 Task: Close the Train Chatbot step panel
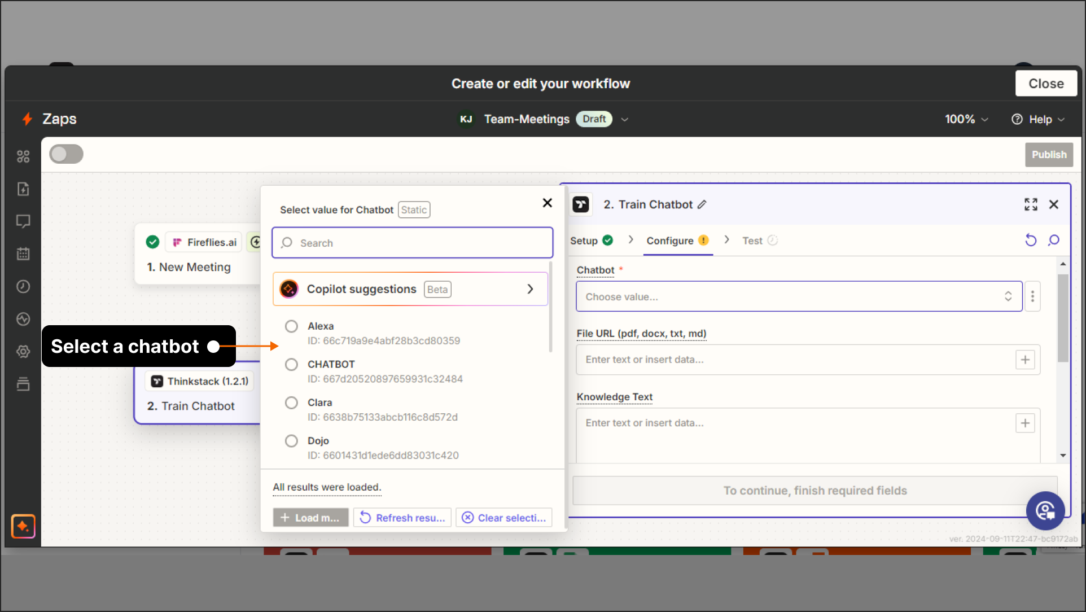coord(1054,204)
